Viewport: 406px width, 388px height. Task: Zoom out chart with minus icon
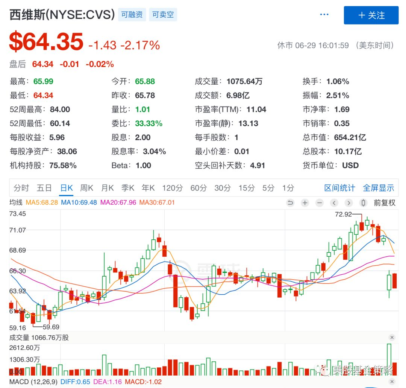coord(320,203)
